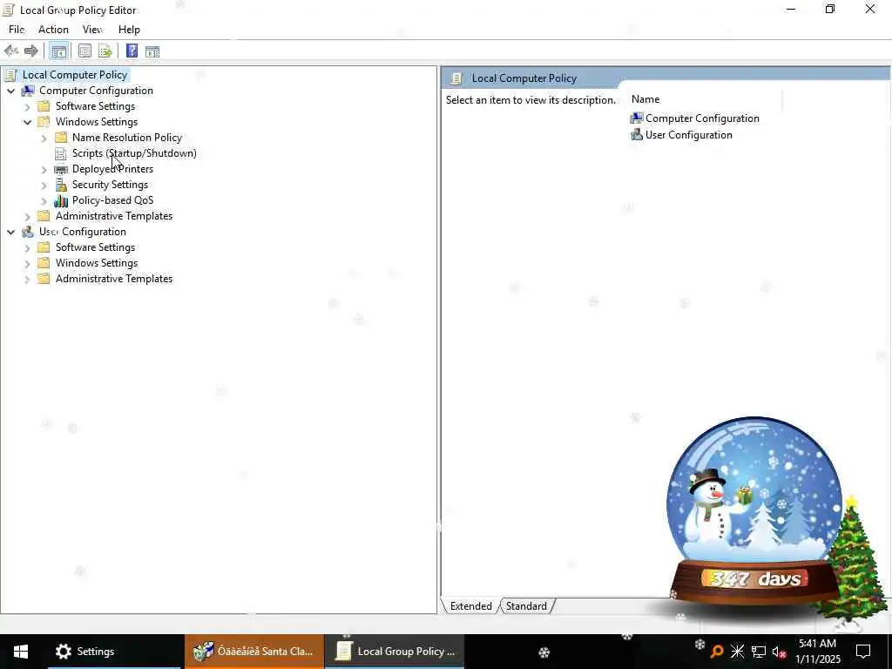Screen dimensions: 892x669
Task: Open the Action menu
Action: click(53, 30)
